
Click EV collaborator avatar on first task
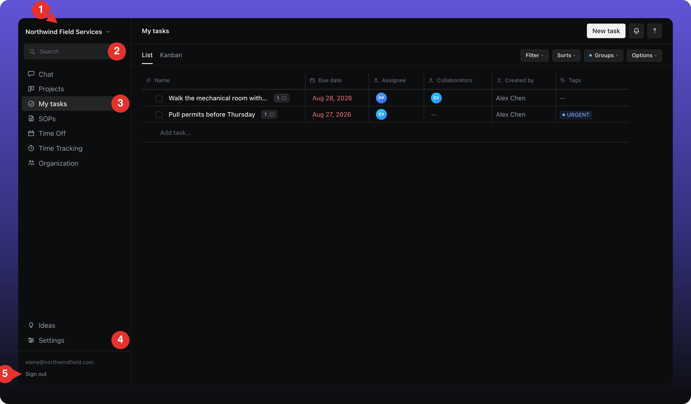pyautogui.click(x=436, y=98)
